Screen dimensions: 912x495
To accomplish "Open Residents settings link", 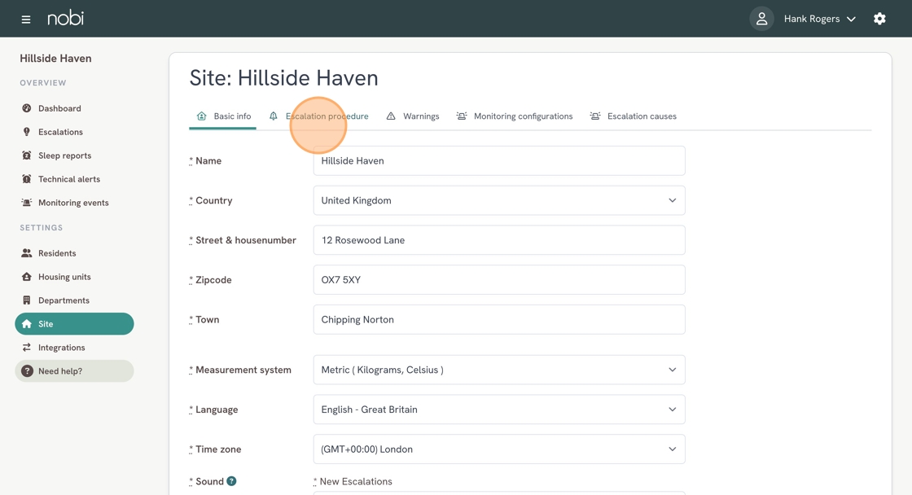I will (x=57, y=253).
